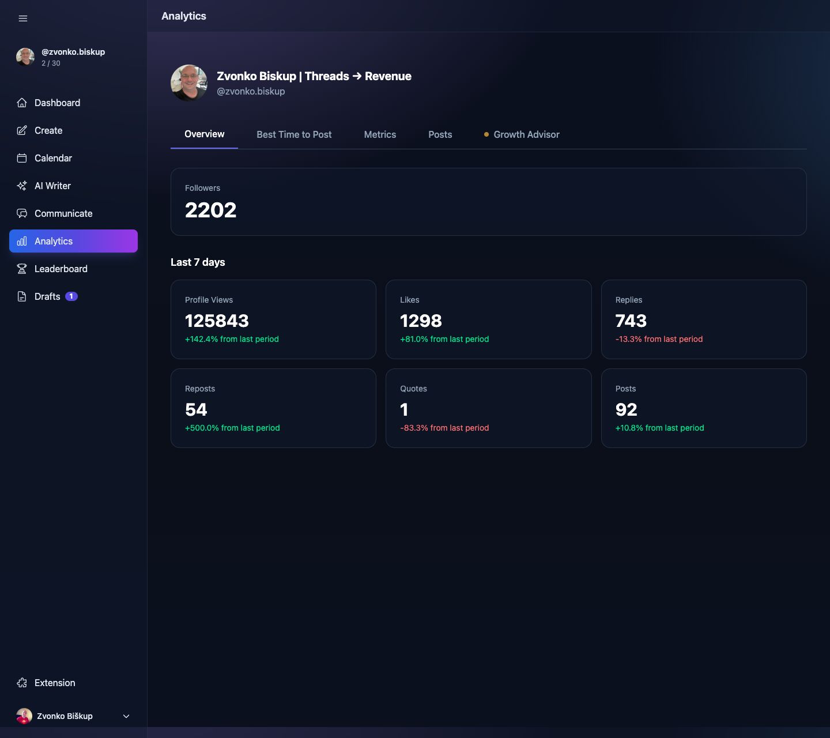Click the @zvonko.biskup handle under profile name

251,91
